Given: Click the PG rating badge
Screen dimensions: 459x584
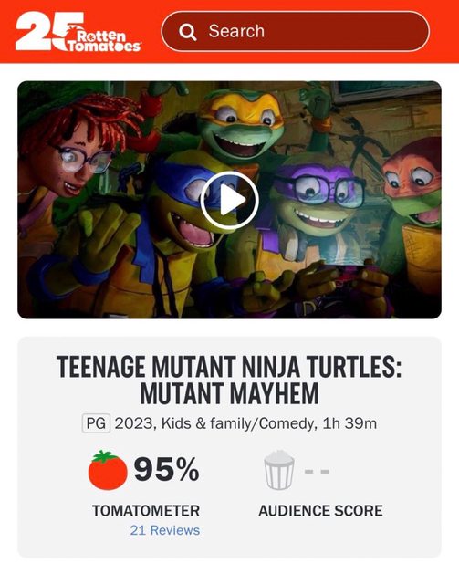Looking at the screenshot, I should coord(96,423).
